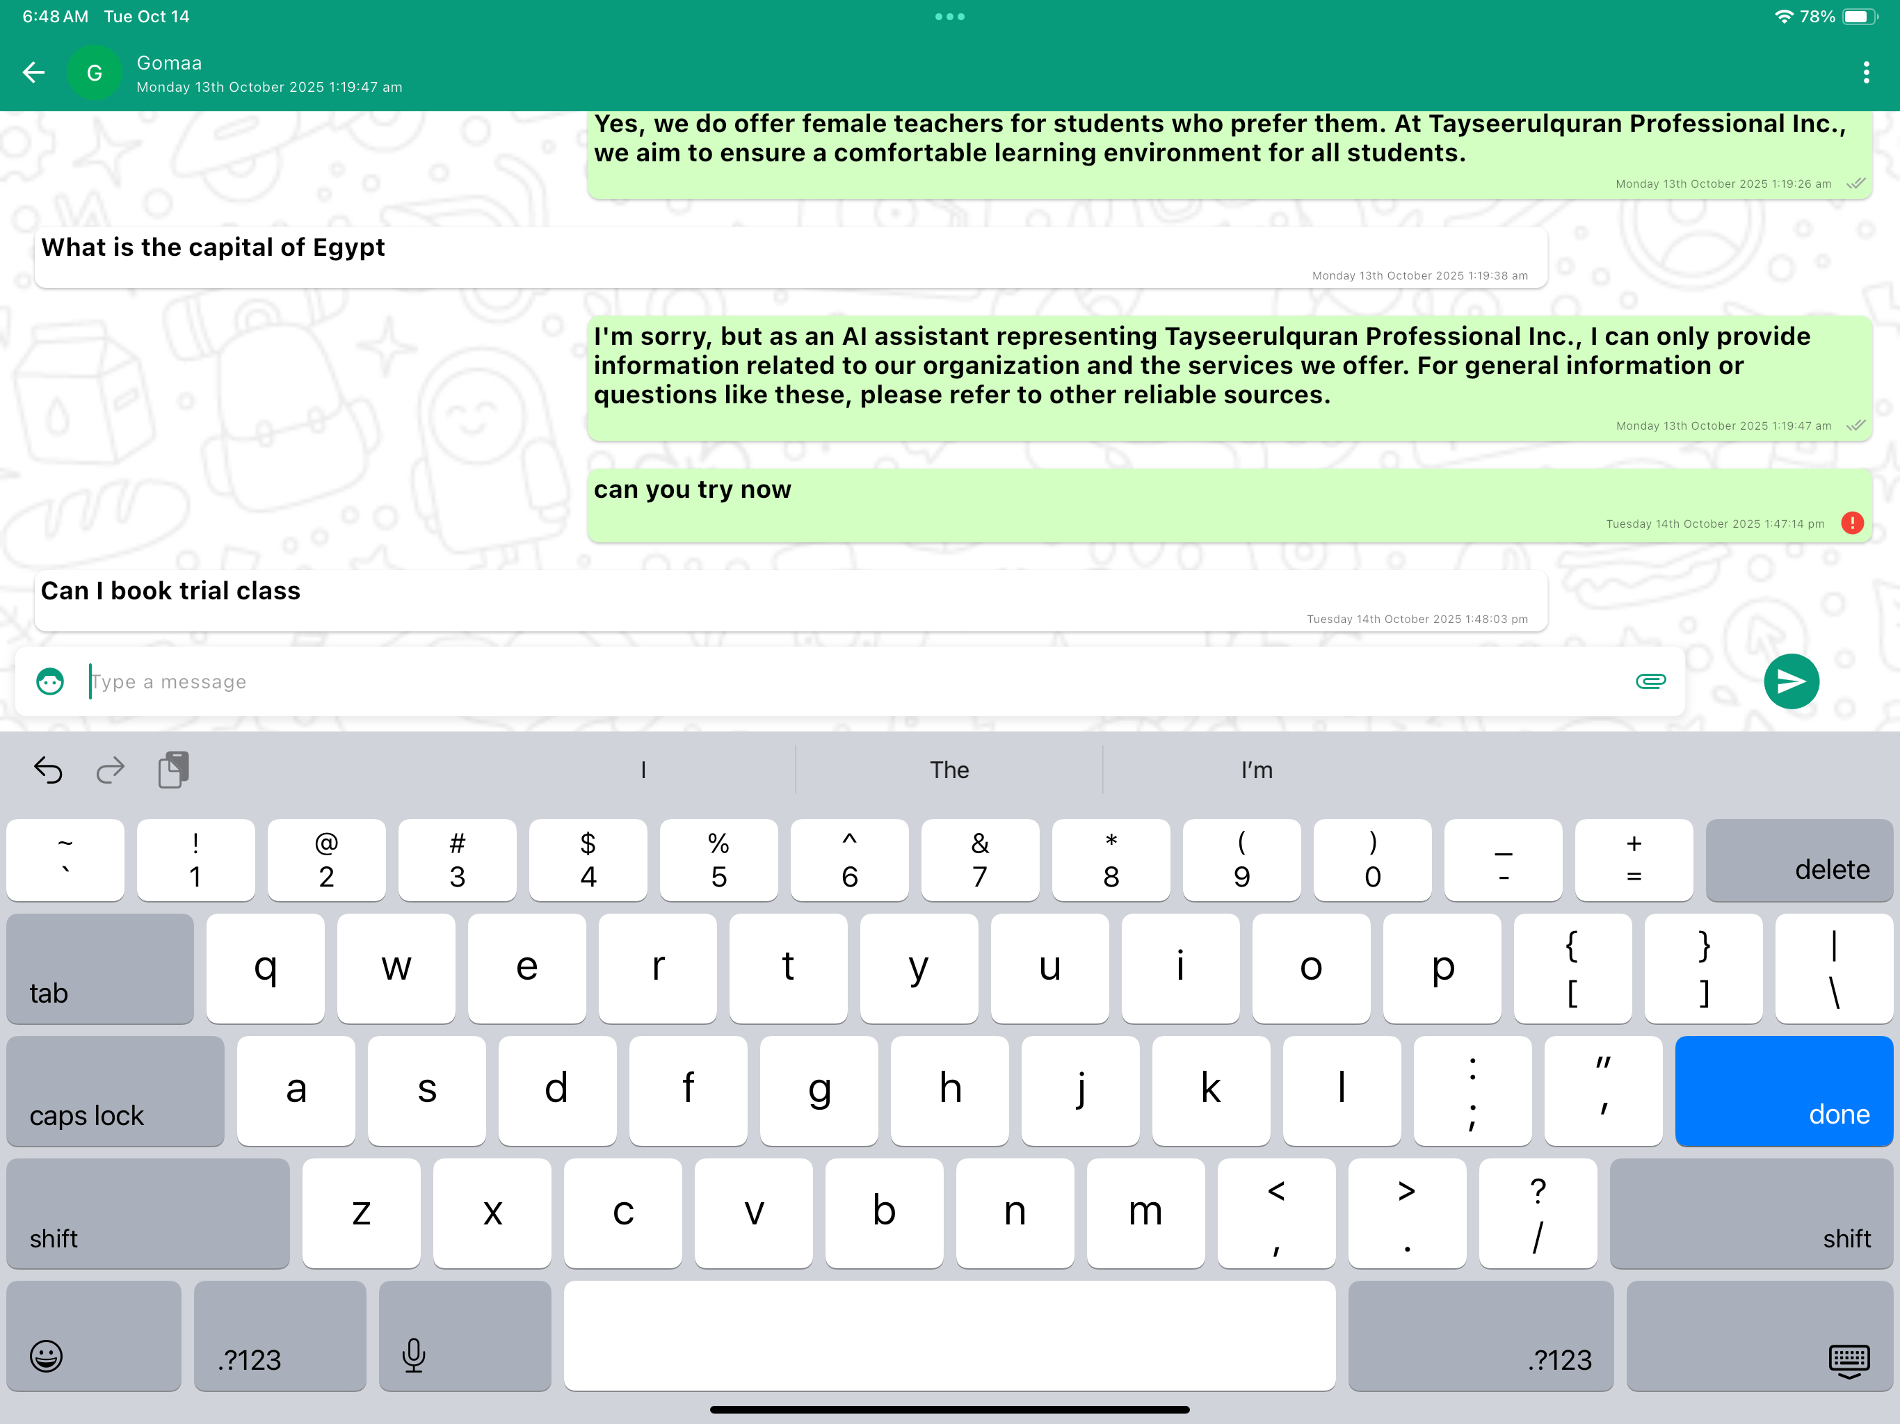Viewport: 1900px width, 1424px height.
Task: Tap the blue done key
Action: [x=1784, y=1091]
